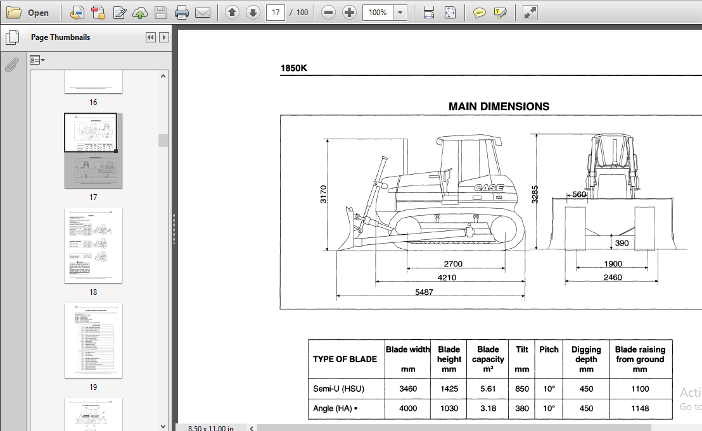Click the horizontal scrollbar left arrow
Viewport: 702px width, 431px height.
pyautogui.click(x=252, y=428)
